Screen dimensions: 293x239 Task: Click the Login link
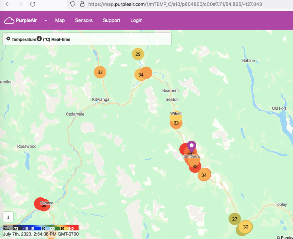point(136,21)
